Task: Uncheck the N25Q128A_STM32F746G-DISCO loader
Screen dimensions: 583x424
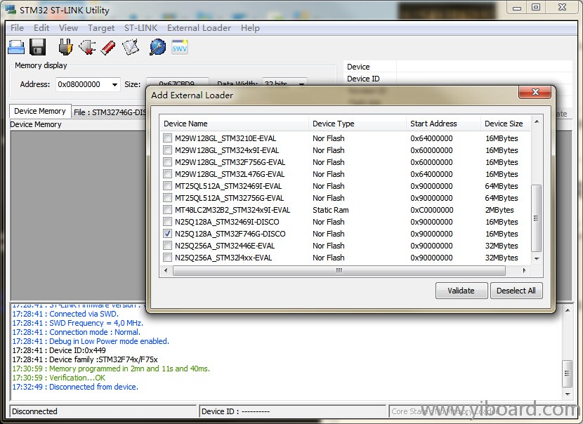Action: click(167, 234)
